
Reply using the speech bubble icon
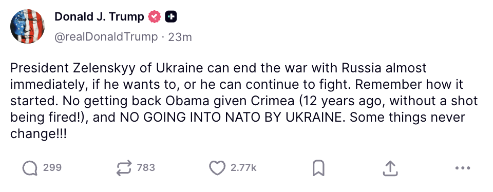point(30,168)
